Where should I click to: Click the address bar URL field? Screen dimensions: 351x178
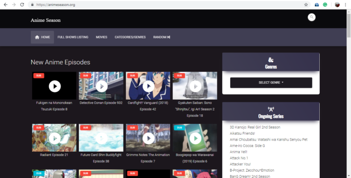point(169,5)
